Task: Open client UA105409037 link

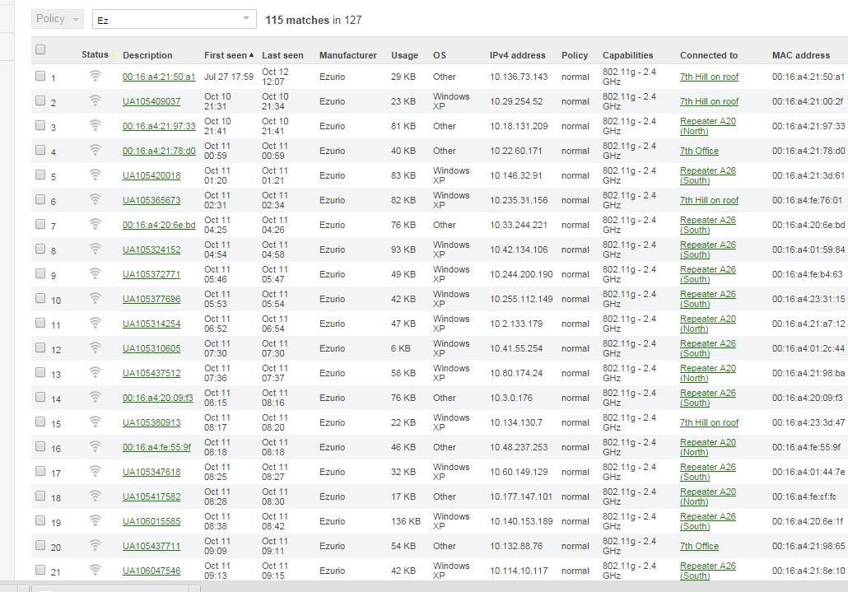Action: tap(151, 101)
